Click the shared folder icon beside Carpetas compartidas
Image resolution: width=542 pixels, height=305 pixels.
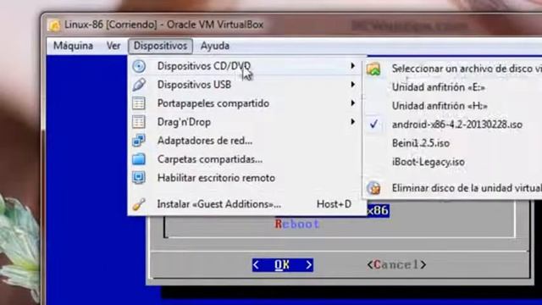pyautogui.click(x=139, y=159)
